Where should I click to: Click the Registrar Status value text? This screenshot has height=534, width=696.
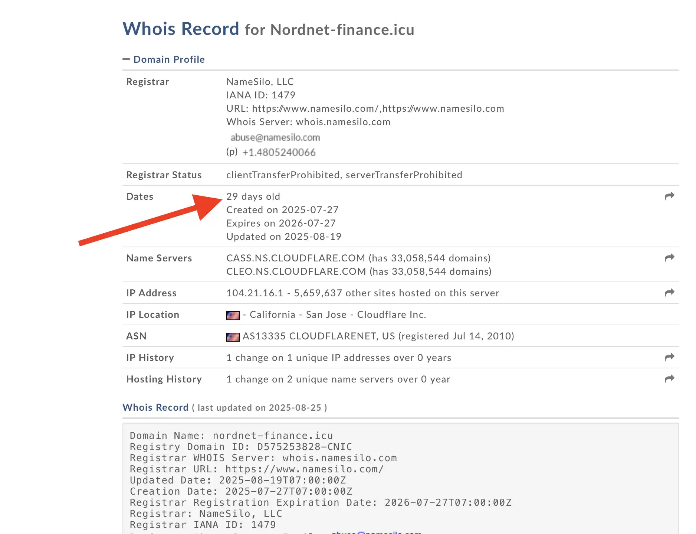point(344,175)
